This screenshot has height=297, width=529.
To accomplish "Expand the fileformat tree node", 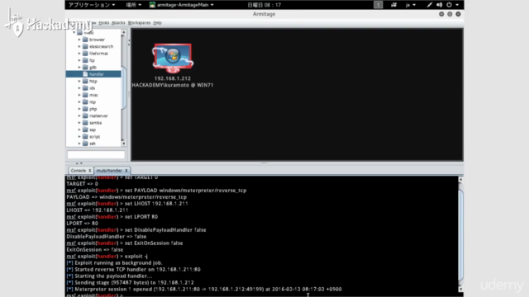I will pyautogui.click(x=79, y=53).
